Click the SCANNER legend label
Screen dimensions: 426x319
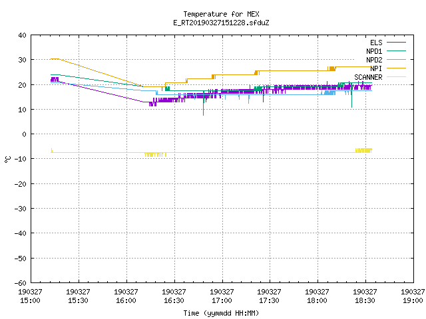point(368,77)
